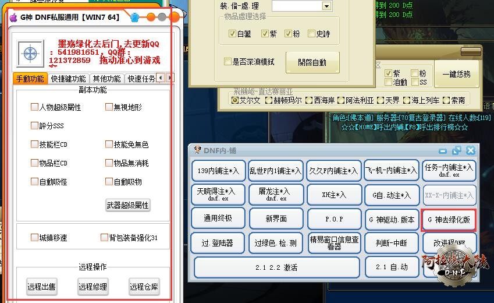
Task: Select the 艾尔文 radio option
Action: (x=234, y=100)
